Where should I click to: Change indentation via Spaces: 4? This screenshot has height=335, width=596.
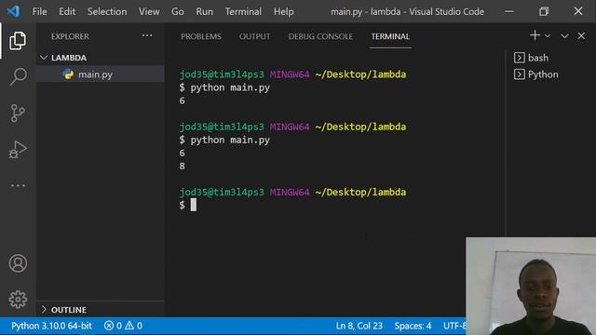pos(413,326)
